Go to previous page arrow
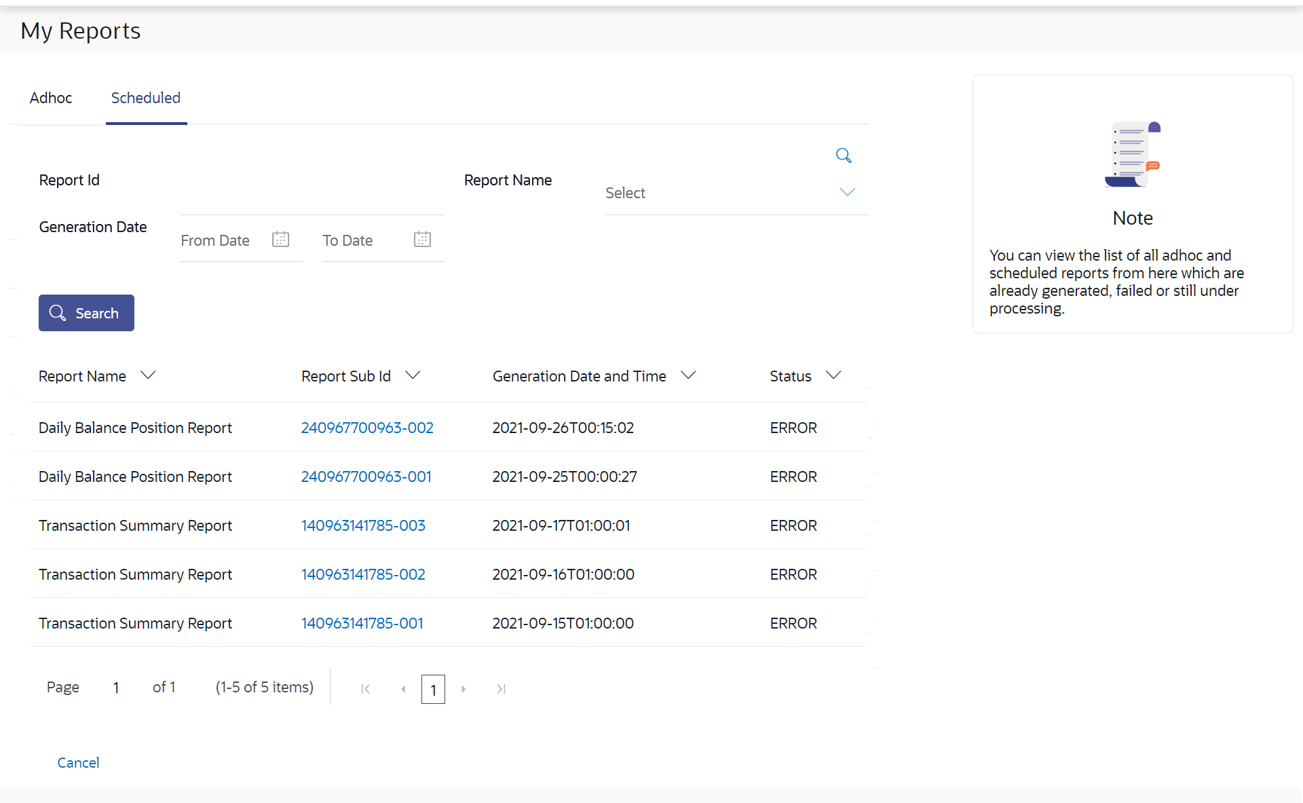This screenshot has height=803, width=1303. (403, 689)
